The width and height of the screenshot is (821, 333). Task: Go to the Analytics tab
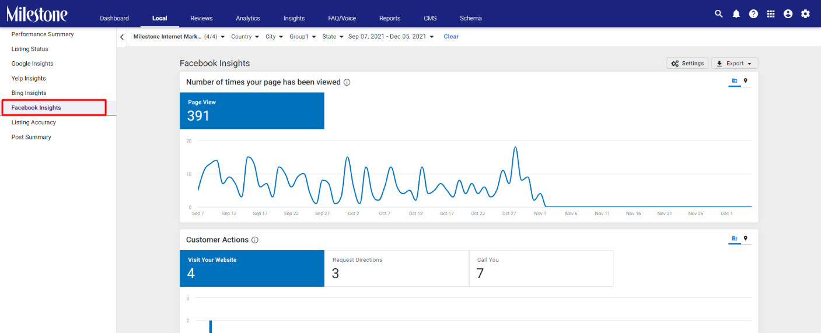(248, 18)
